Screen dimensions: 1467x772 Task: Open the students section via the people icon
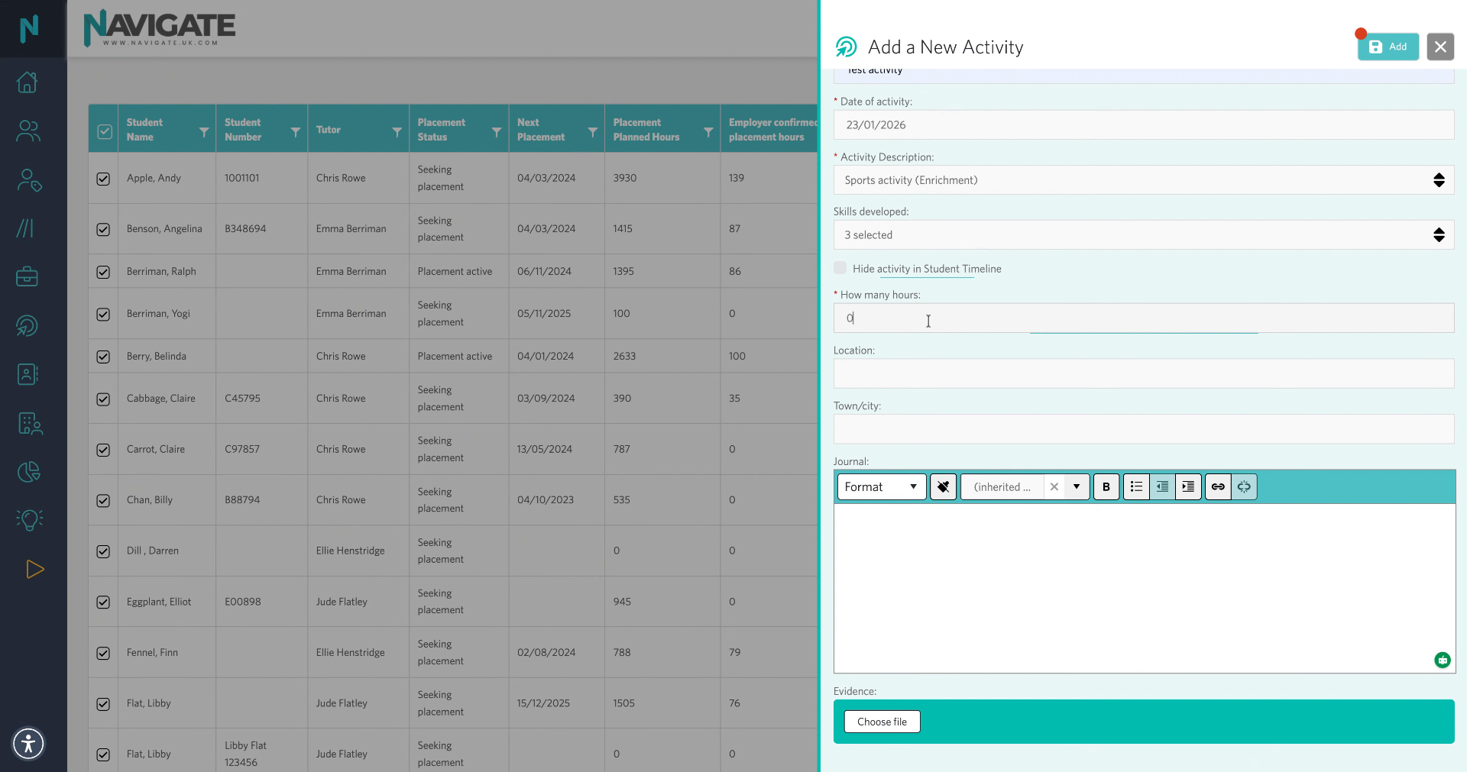(28, 131)
